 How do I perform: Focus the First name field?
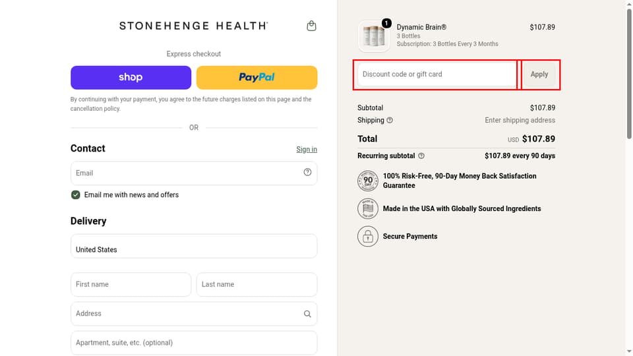tap(131, 285)
